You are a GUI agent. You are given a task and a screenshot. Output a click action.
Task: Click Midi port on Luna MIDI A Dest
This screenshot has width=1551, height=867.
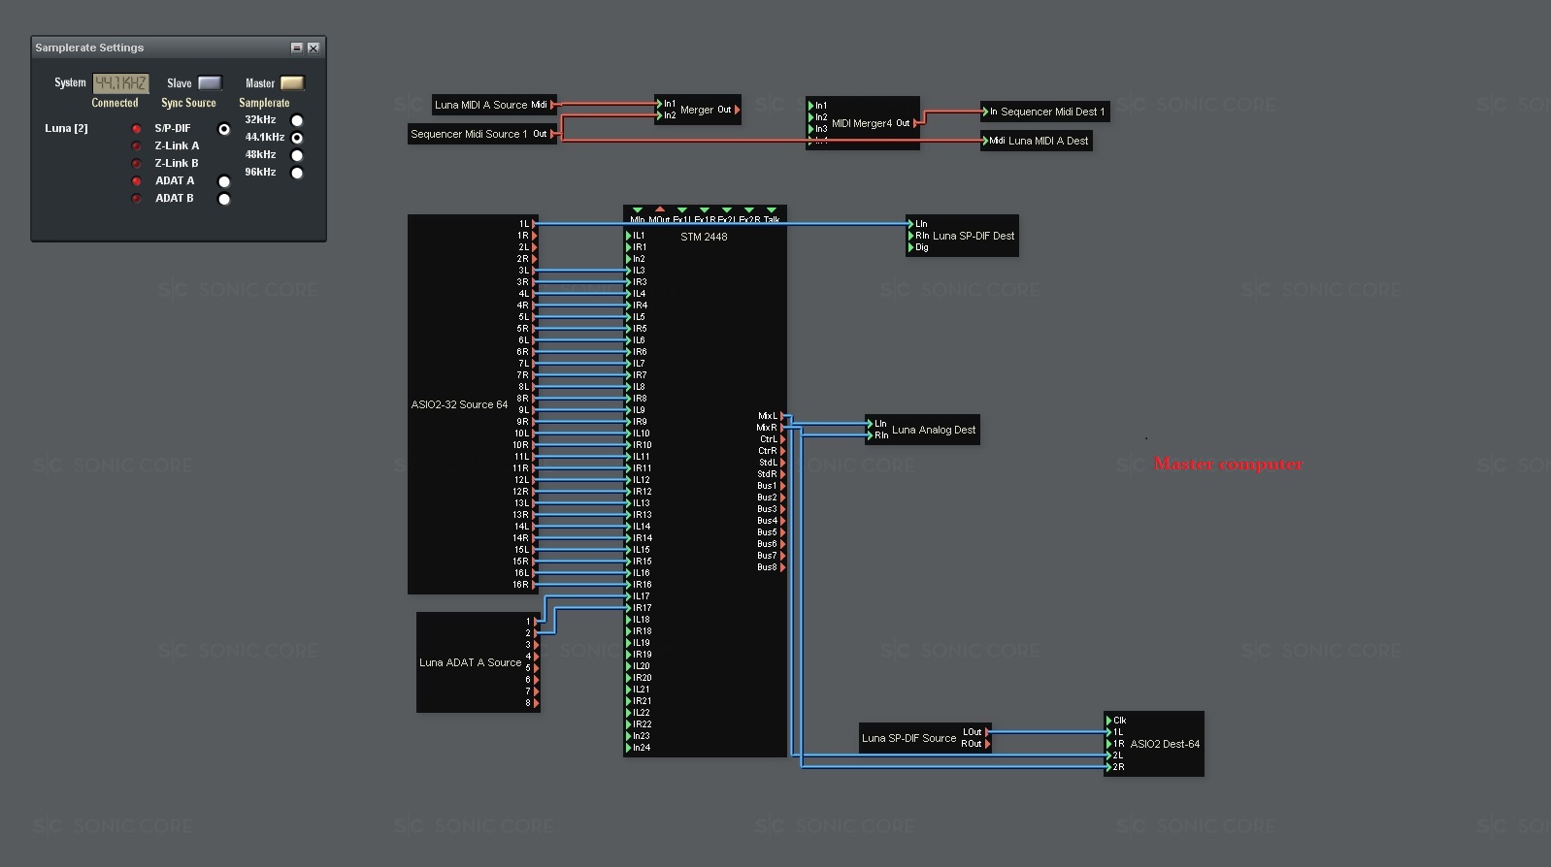(984, 141)
